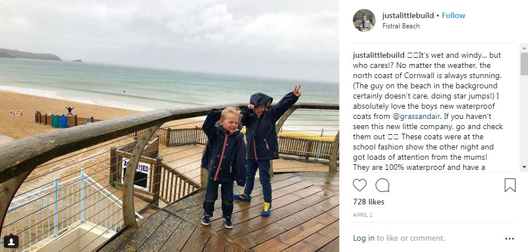Open the Fistral Beach location link
The image size is (528, 252).
click(401, 26)
